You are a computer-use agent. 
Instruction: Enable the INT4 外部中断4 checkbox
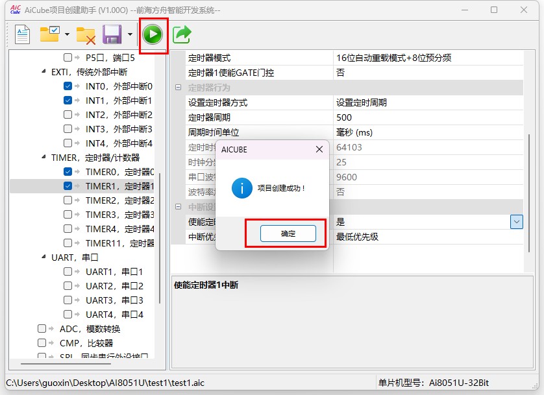click(68, 143)
